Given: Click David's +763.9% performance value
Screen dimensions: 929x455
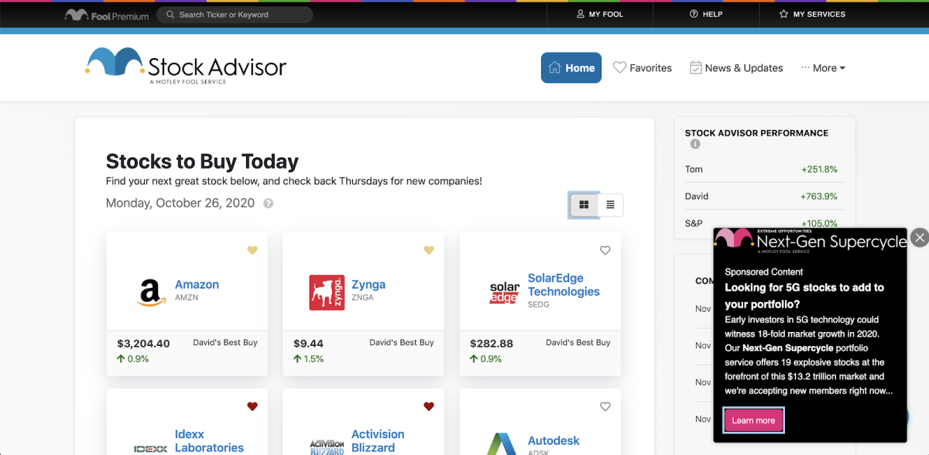Looking at the screenshot, I should (x=819, y=197).
